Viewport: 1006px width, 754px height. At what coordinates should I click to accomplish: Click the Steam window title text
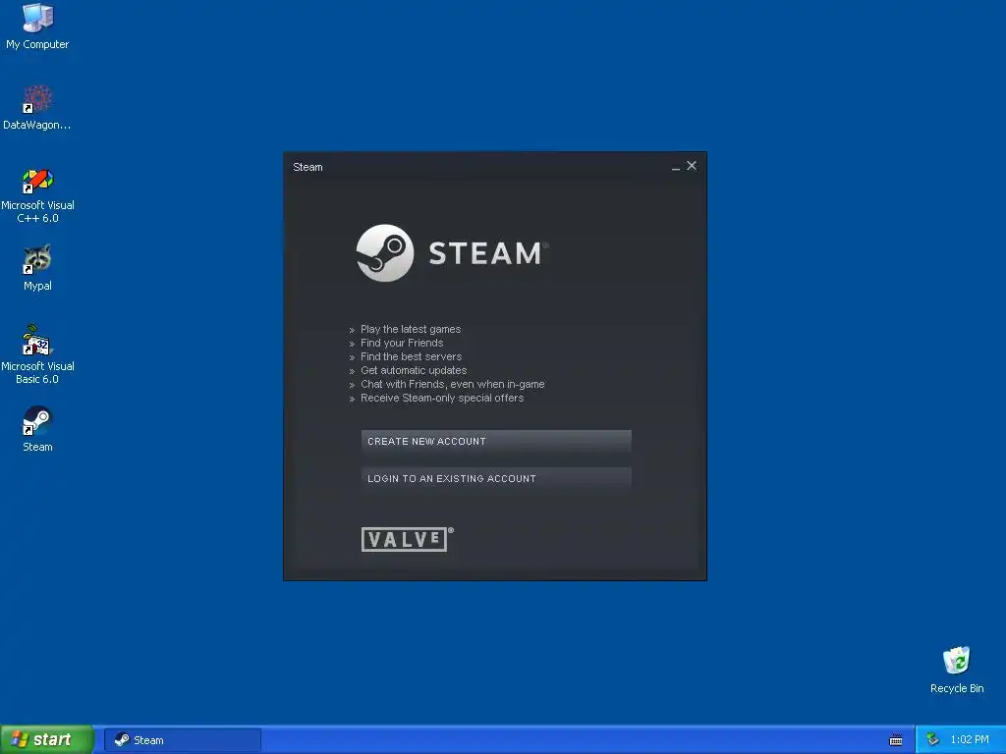click(307, 167)
